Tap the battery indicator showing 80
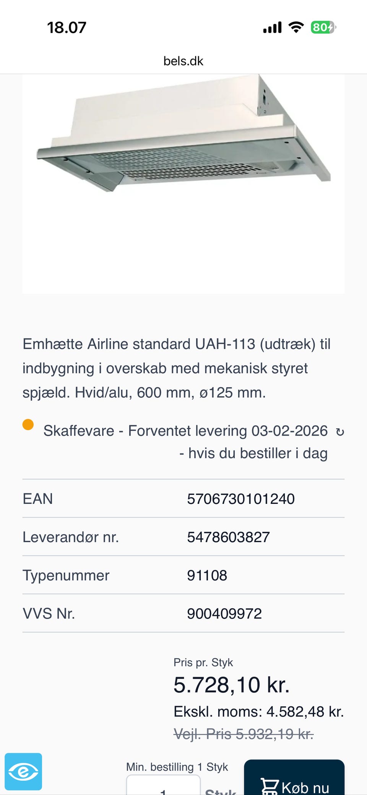The height and width of the screenshot is (795, 367). 323,27
